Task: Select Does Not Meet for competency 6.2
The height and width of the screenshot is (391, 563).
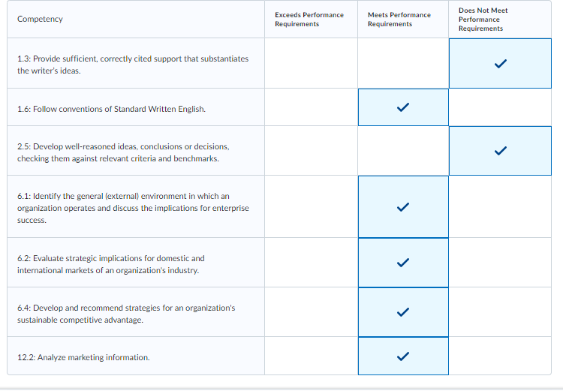Action: click(x=500, y=262)
